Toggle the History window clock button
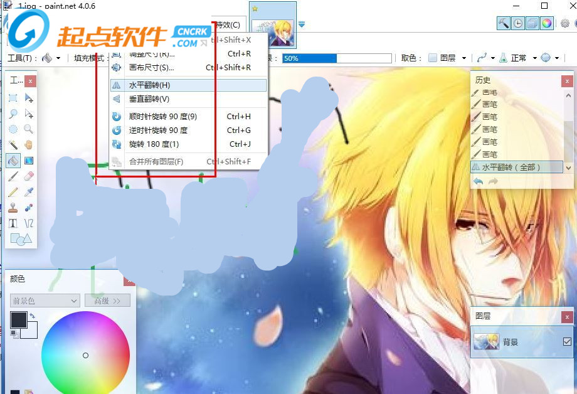 (518, 24)
